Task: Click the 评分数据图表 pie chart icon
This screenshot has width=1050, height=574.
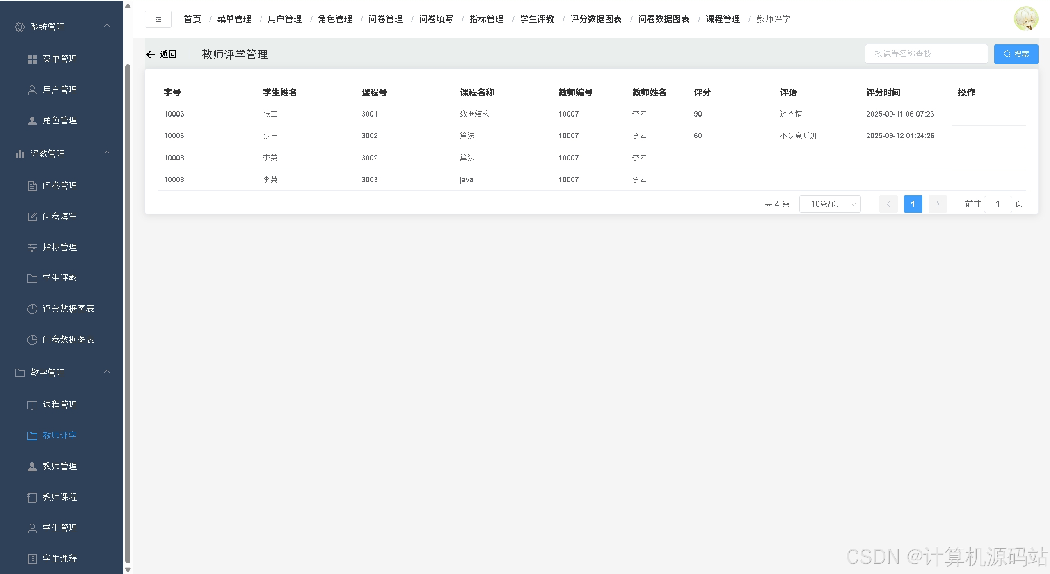Action: (32, 309)
